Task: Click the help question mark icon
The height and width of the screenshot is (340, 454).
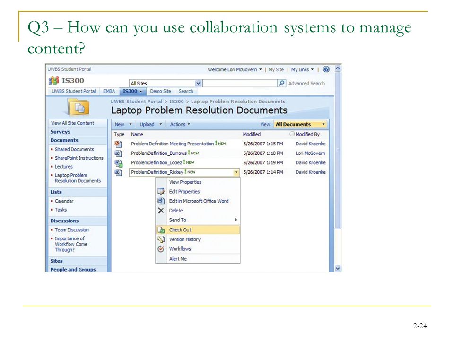Action: pos(326,69)
